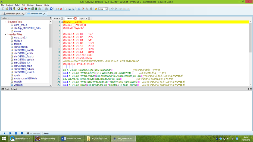This screenshot has height=142, width=253.
Task: Pause the simulation
Action: coord(16,133)
